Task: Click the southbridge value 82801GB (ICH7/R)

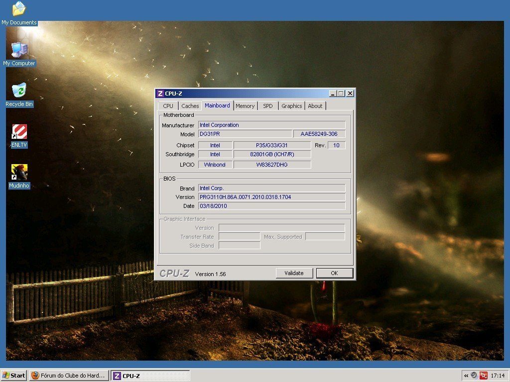Action: click(272, 154)
